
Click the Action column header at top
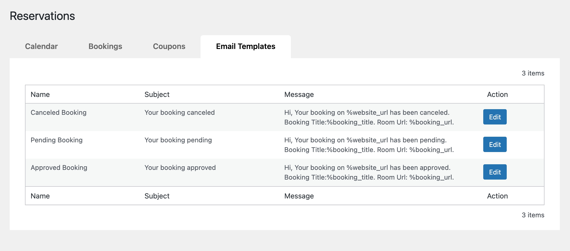pos(497,94)
